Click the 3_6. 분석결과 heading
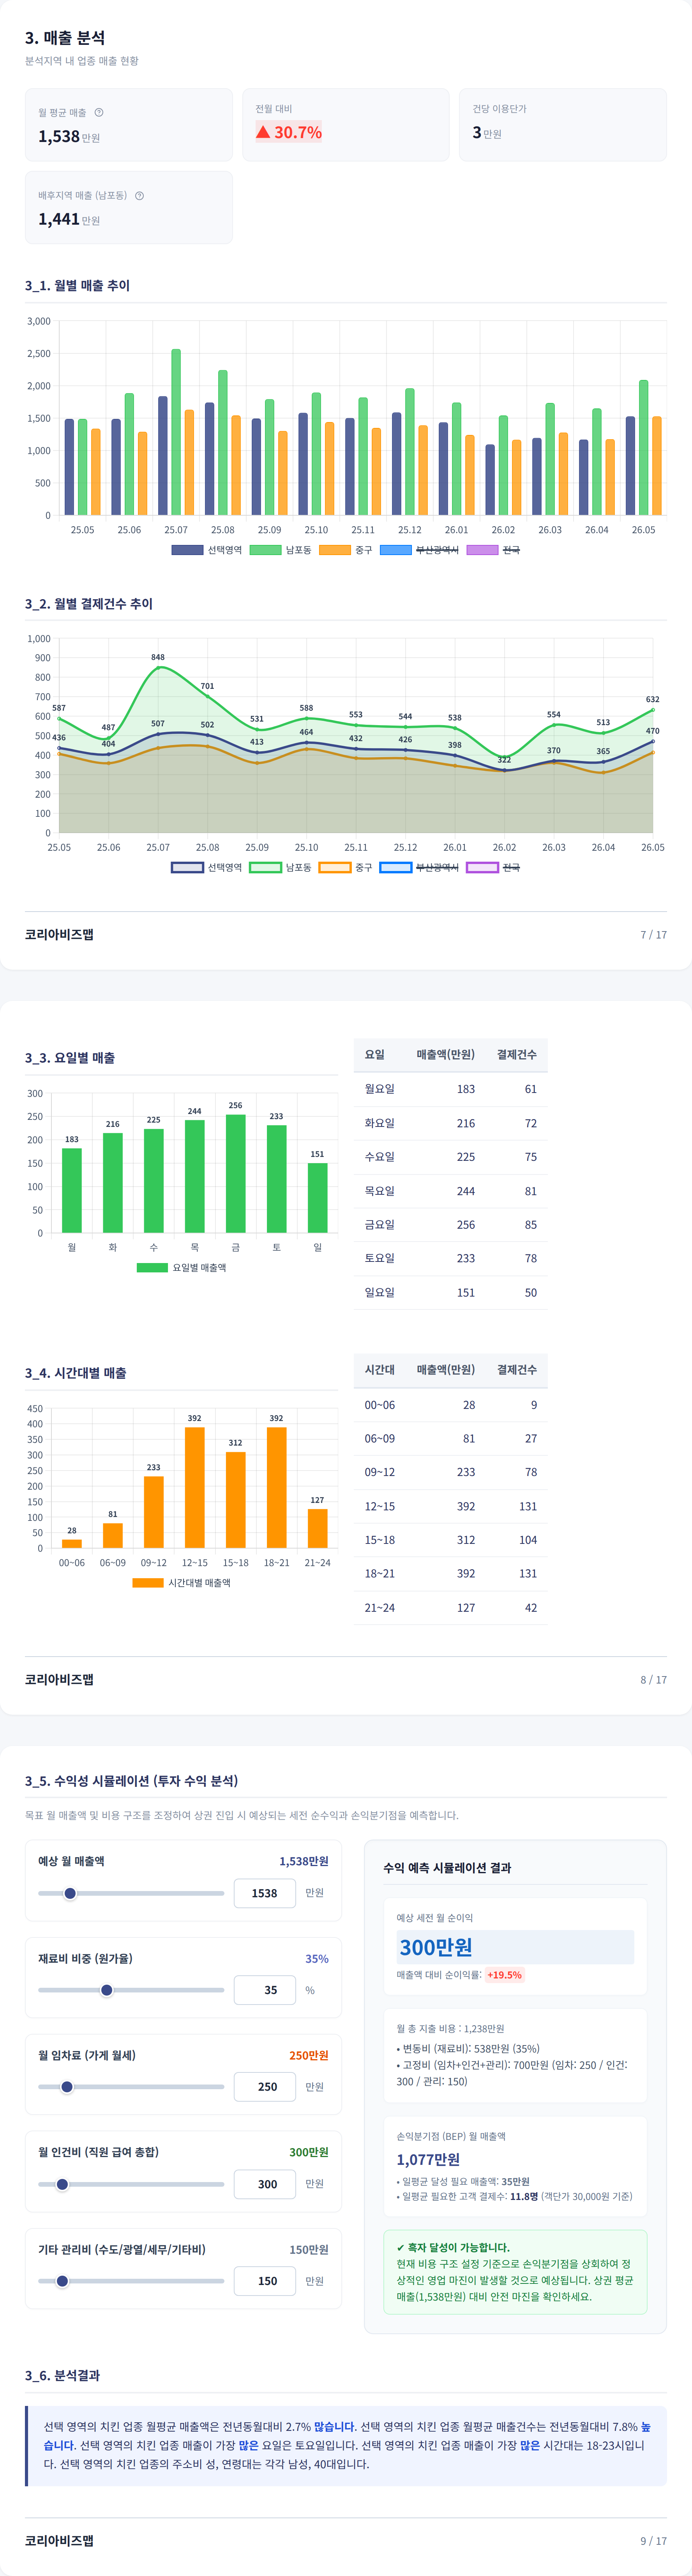692x2576 pixels. tap(62, 2375)
